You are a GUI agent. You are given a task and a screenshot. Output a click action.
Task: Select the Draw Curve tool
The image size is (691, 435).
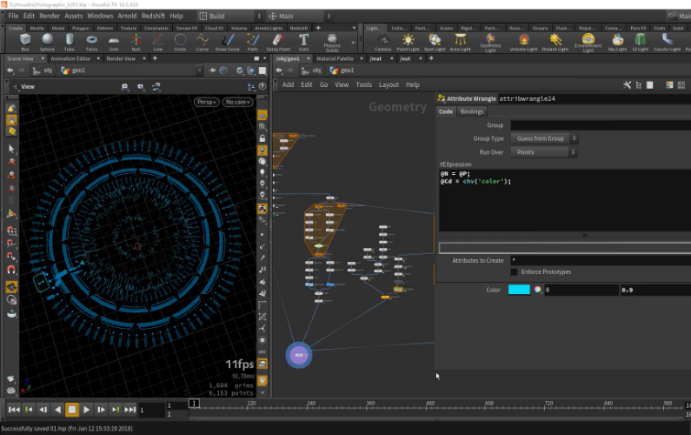[x=228, y=40]
